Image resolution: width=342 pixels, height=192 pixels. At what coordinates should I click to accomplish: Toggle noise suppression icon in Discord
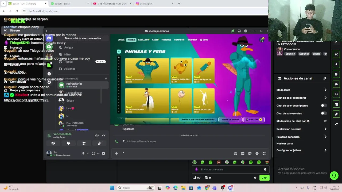click(97, 135)
